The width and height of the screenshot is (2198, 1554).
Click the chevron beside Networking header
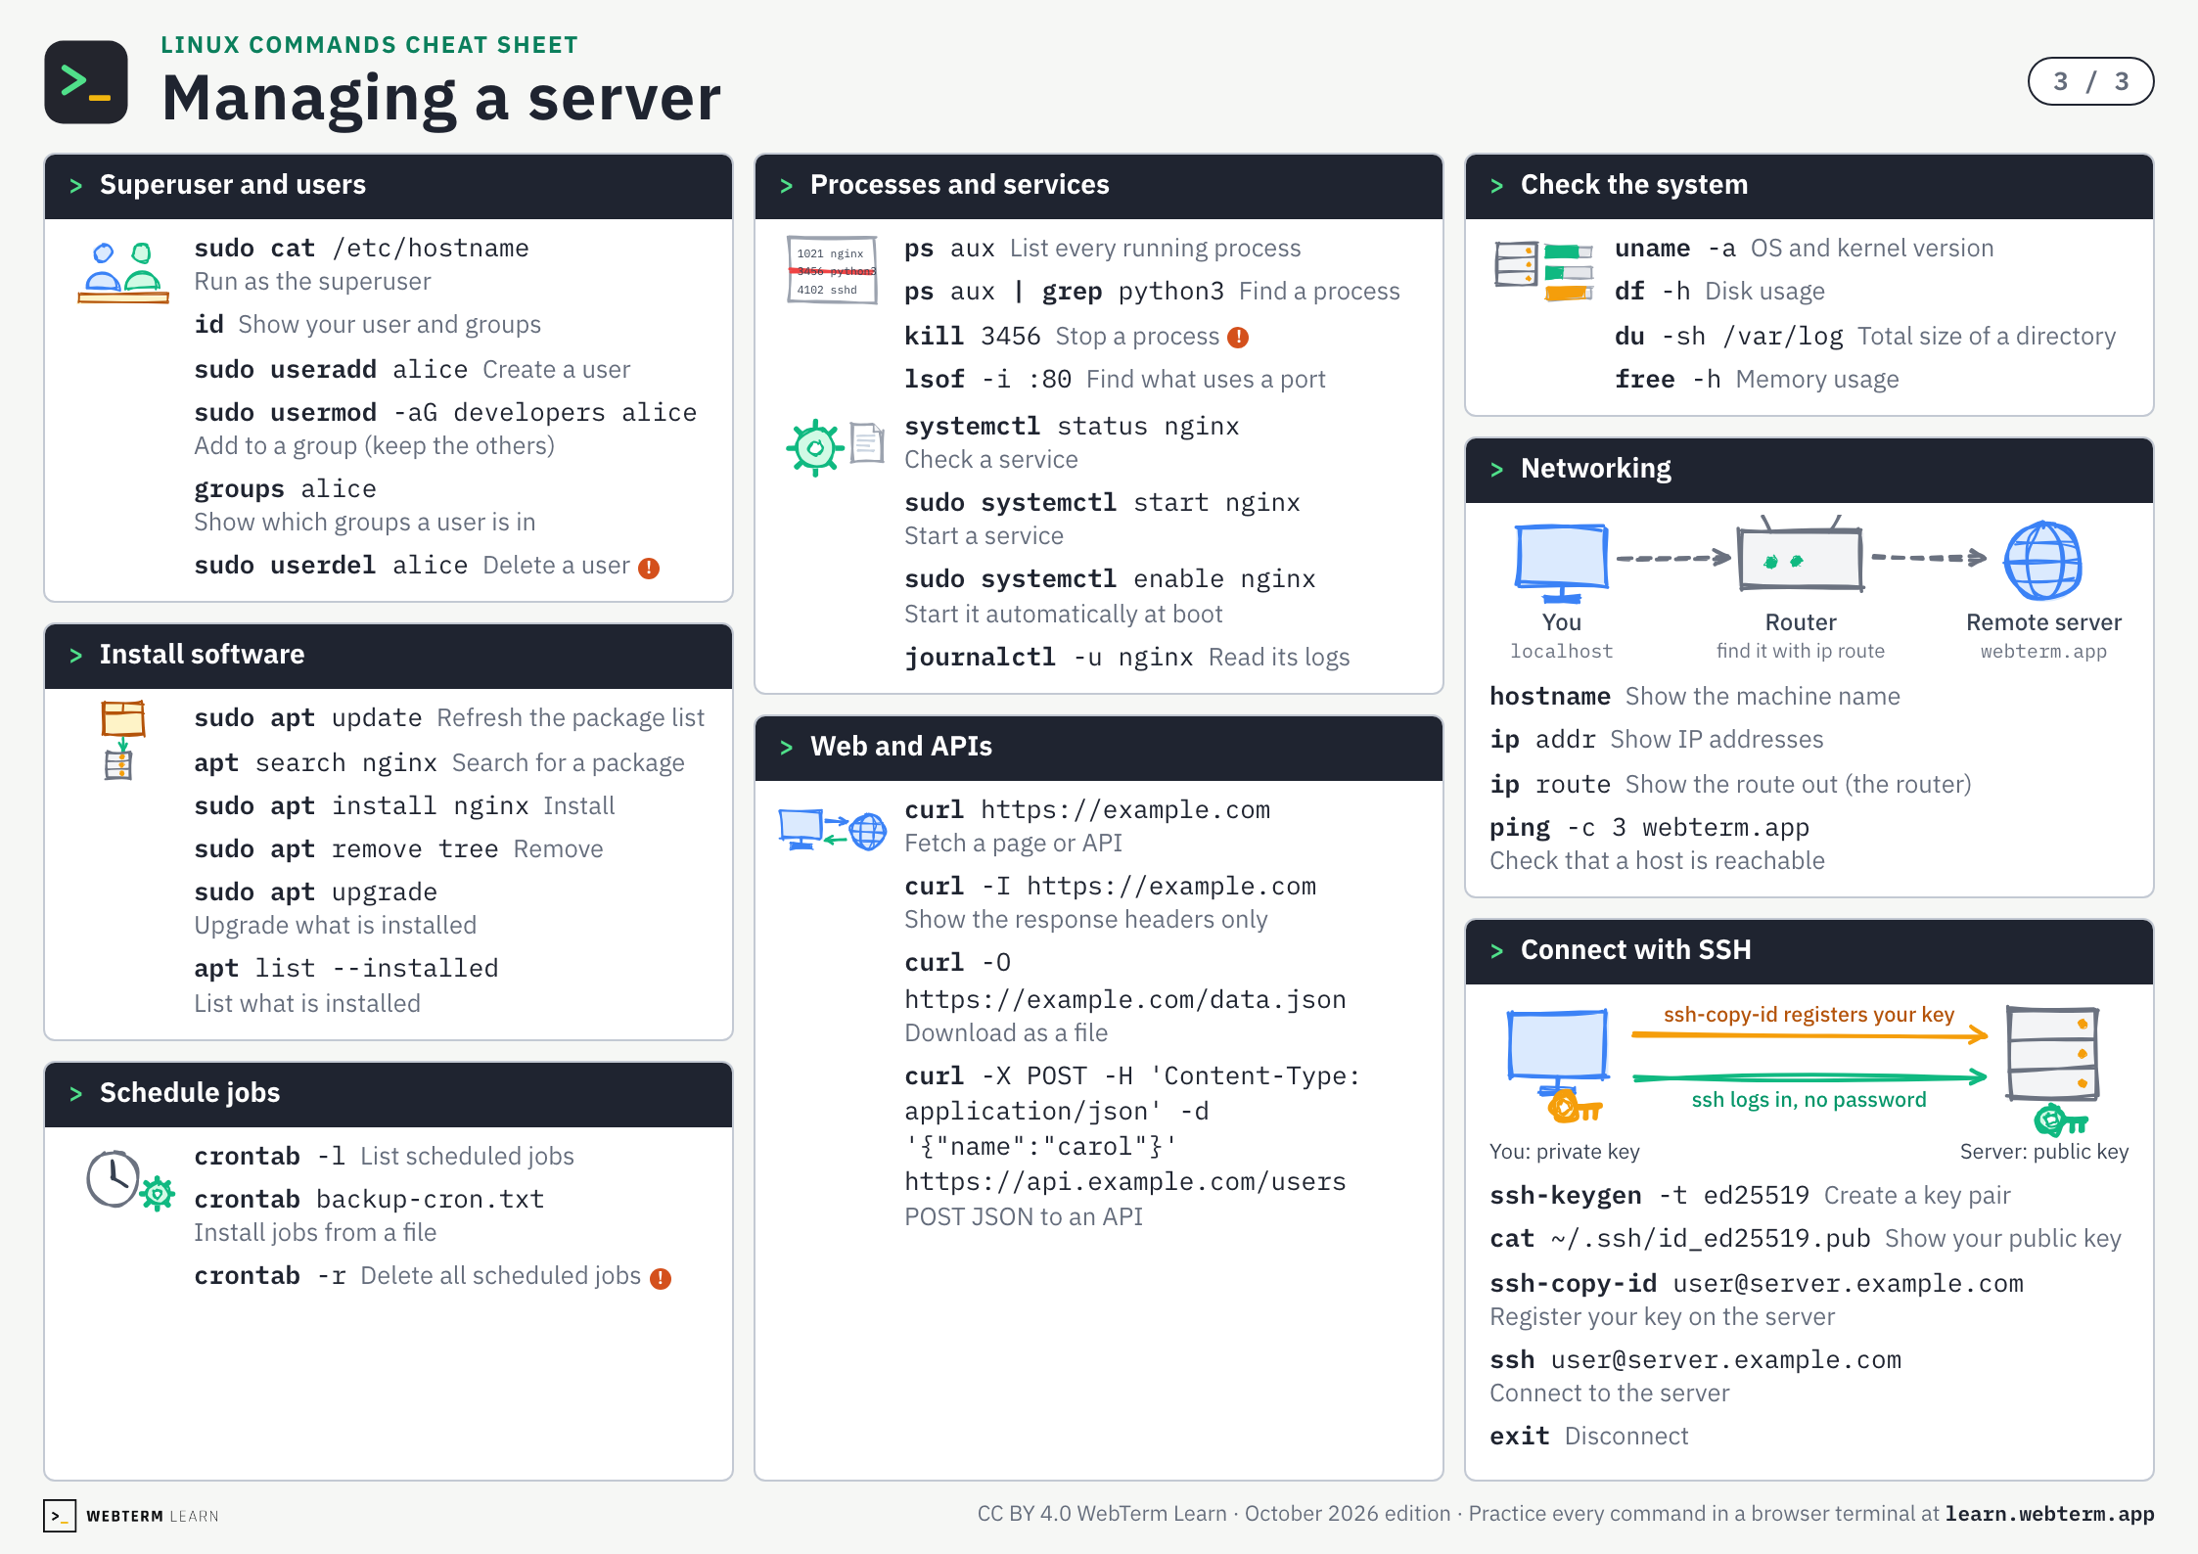(x=1497, y=470)
